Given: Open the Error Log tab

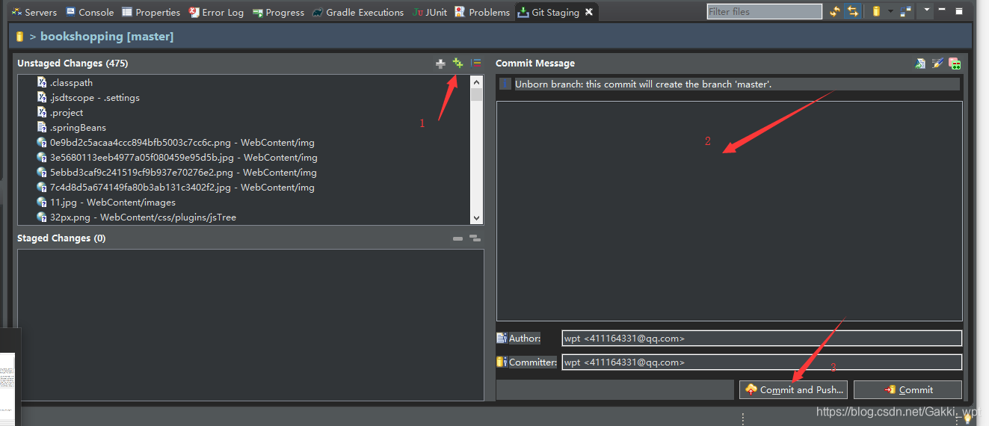Looking at the screenshot, I should [x=215, y=12].
